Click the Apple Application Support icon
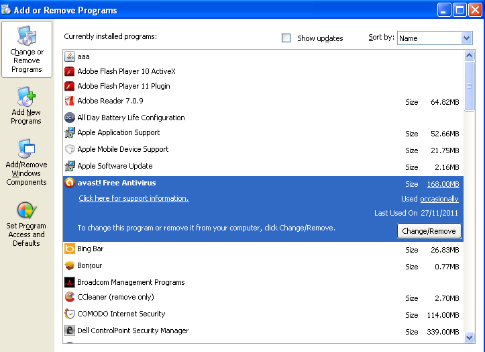The width and height of the screenshot is (485, 352). click(x=70, y=132)
